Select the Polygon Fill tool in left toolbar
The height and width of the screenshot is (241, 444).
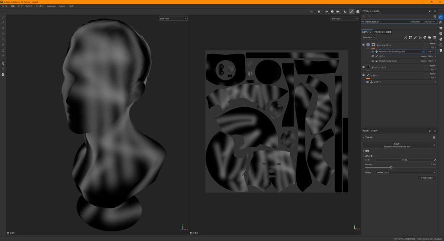[3, 34]
